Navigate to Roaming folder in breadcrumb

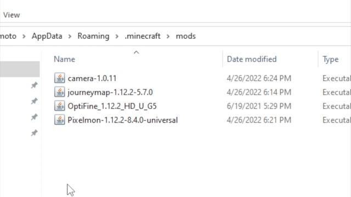(x=93, y=36)
